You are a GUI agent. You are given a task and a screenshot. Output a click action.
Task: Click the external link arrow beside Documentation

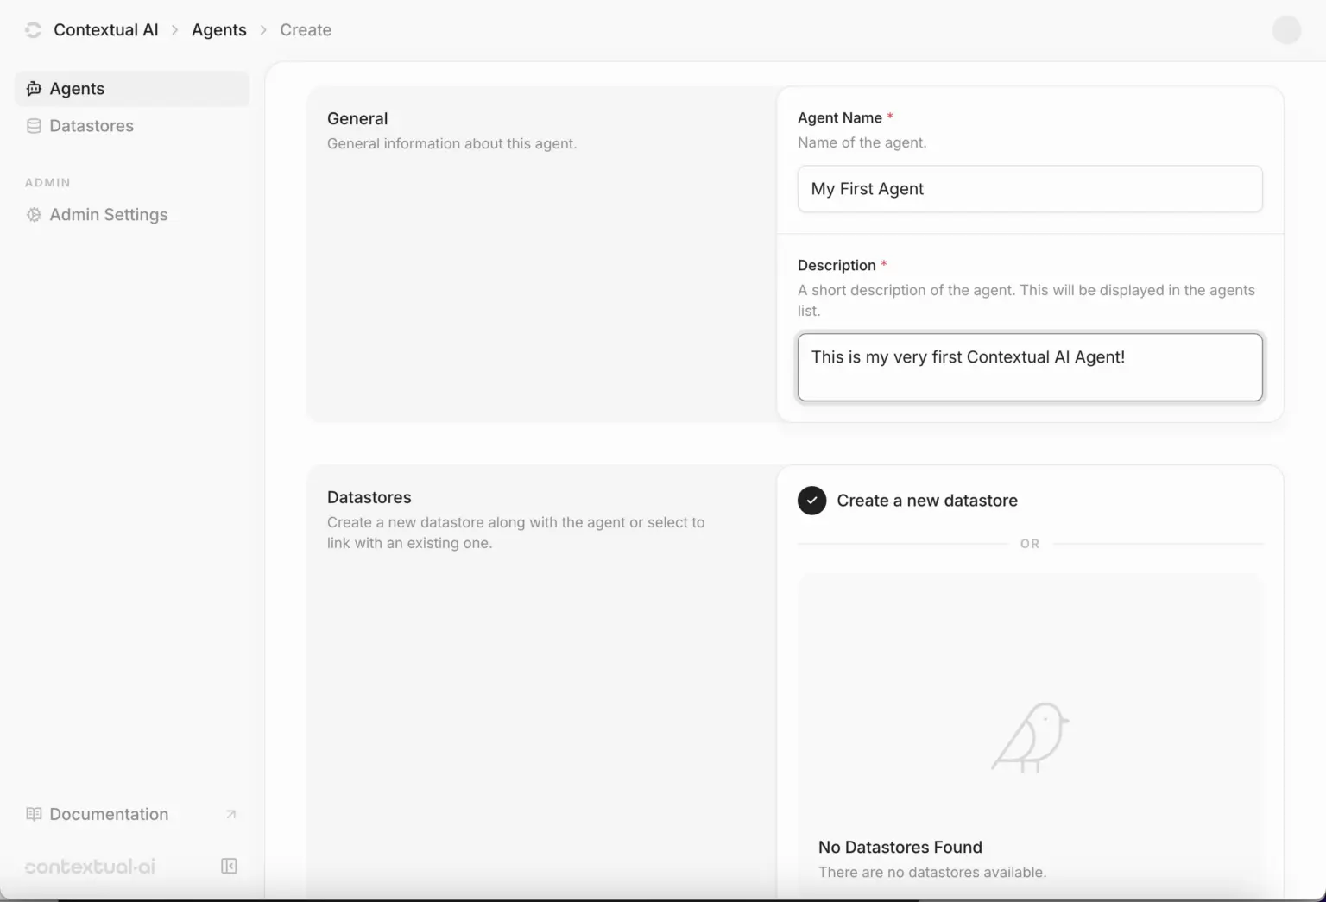(x=230, y=814)
